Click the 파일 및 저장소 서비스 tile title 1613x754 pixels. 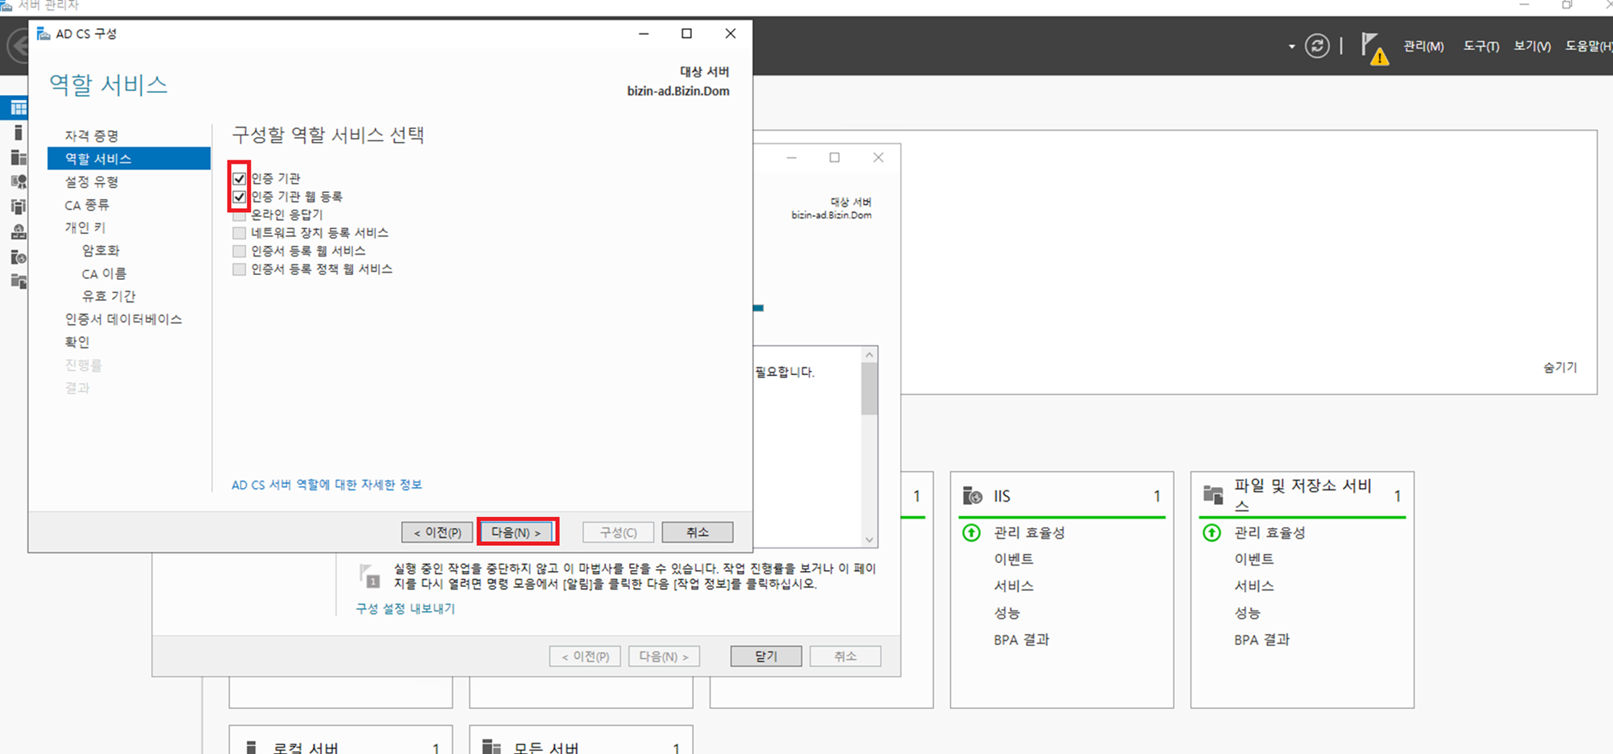point(1302,495)
